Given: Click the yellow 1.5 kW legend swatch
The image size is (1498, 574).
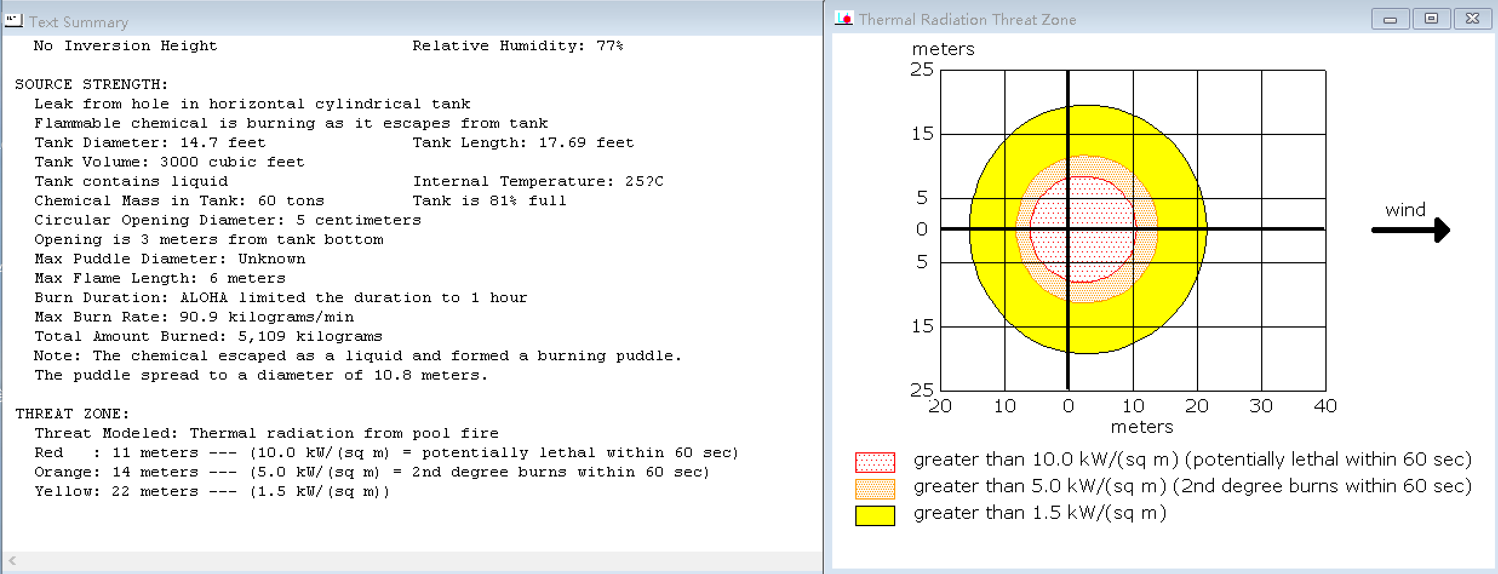Looking at the screenshot, I should tap(875, 515).
